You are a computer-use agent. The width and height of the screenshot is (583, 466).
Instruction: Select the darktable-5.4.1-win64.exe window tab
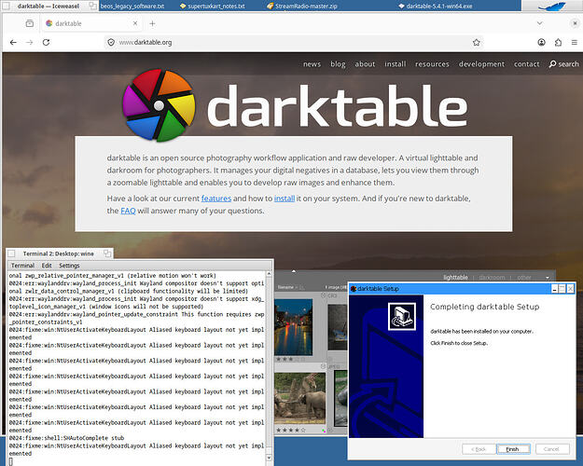(436, 6)
